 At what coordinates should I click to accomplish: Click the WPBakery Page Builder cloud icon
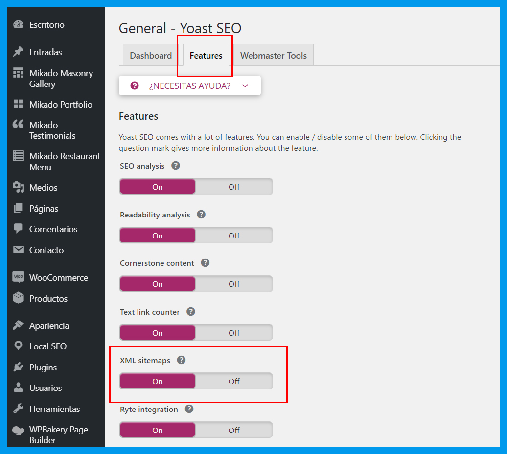[19, 430]
